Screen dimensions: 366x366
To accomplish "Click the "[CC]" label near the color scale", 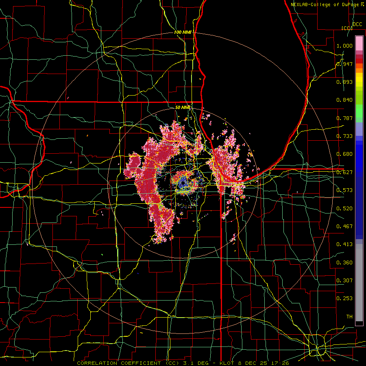I will coord(347,28).
